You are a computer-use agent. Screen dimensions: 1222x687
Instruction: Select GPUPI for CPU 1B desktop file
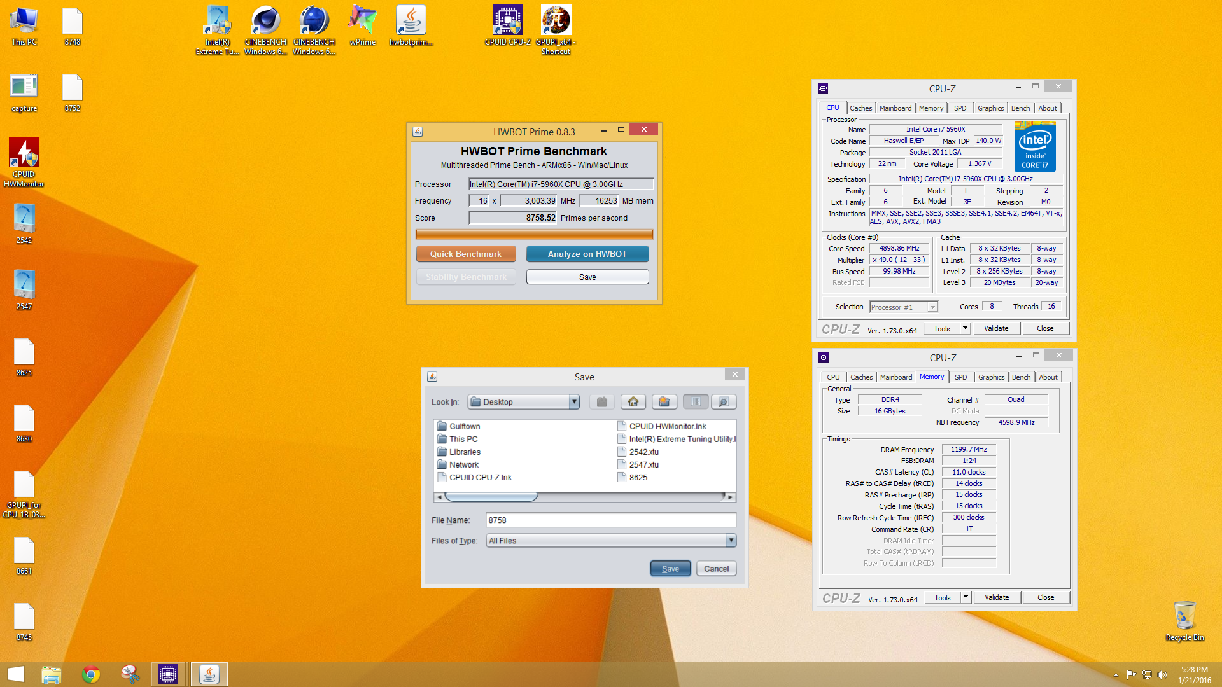(x=24, y=494)
